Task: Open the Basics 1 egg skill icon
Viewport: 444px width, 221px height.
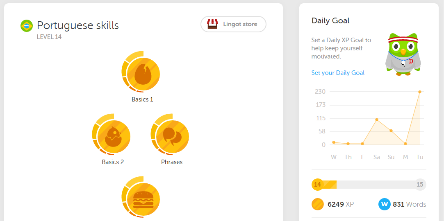Action: [141, 72]
